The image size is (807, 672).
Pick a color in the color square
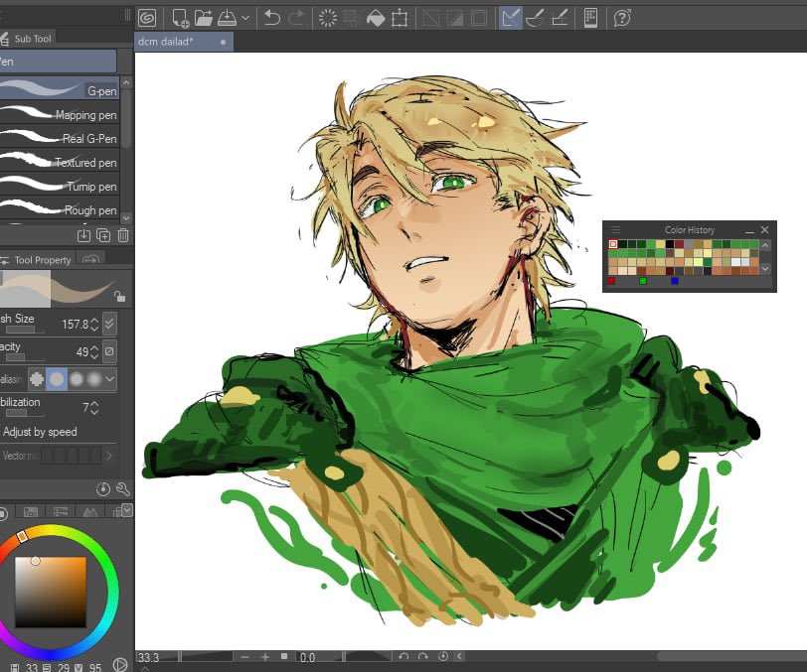click(51, 592)
